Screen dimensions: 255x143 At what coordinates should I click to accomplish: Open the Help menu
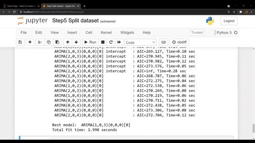point(147,33)
